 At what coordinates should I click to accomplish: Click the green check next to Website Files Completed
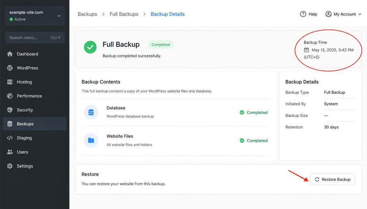(242, 140)
